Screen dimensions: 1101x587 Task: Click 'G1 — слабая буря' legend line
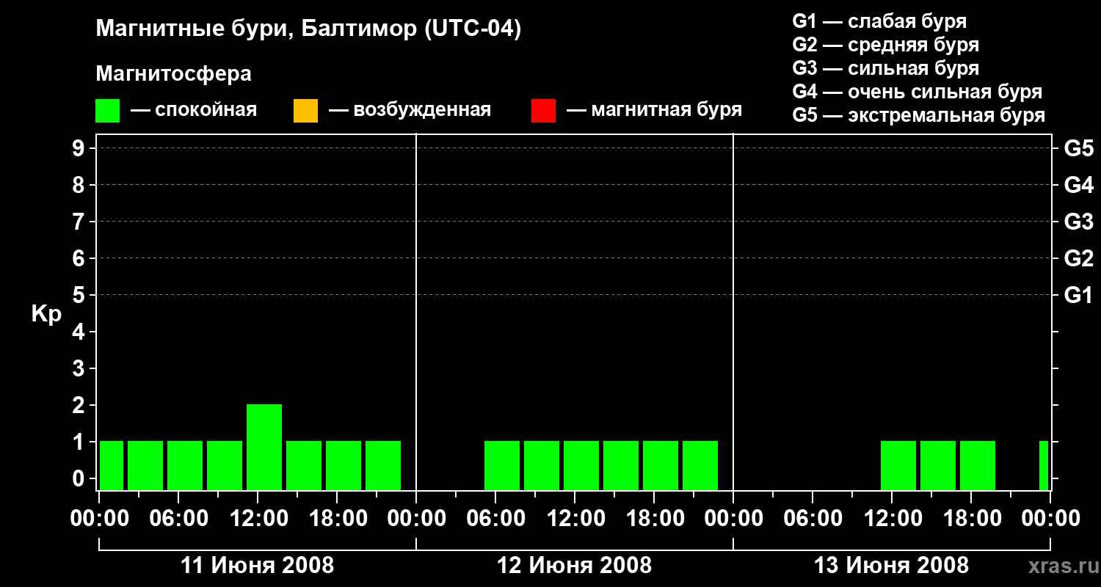[x=879, y=21]
